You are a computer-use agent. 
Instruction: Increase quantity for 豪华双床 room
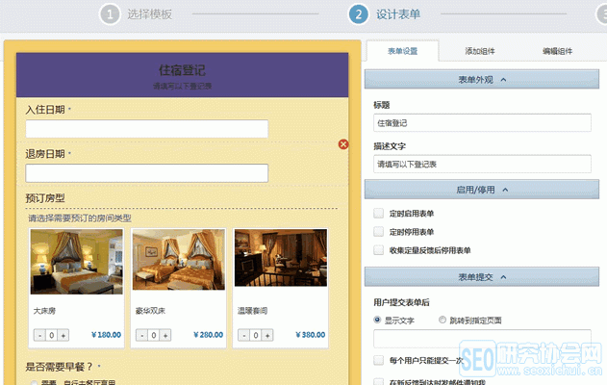tap(165, 335)
